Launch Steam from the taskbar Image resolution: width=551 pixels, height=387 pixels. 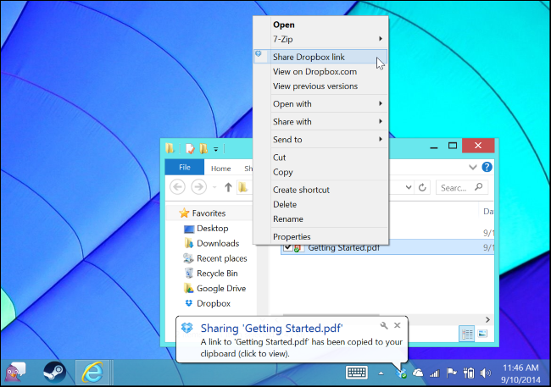[x=54, y=373]
